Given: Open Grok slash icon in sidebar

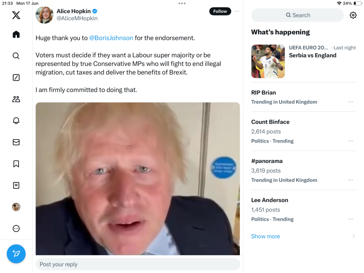Looking at the screenshot, I should [16, 77].
